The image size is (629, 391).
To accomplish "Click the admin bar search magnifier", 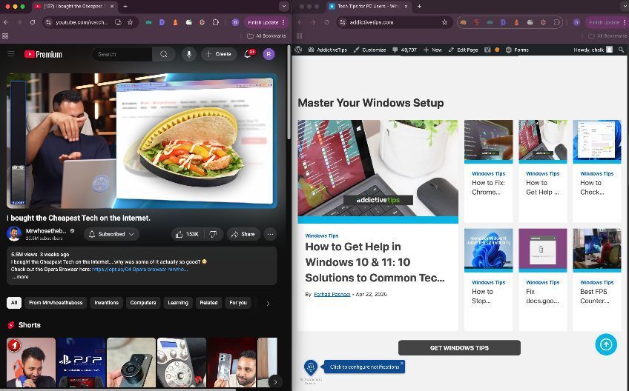I will coord(621,50).
